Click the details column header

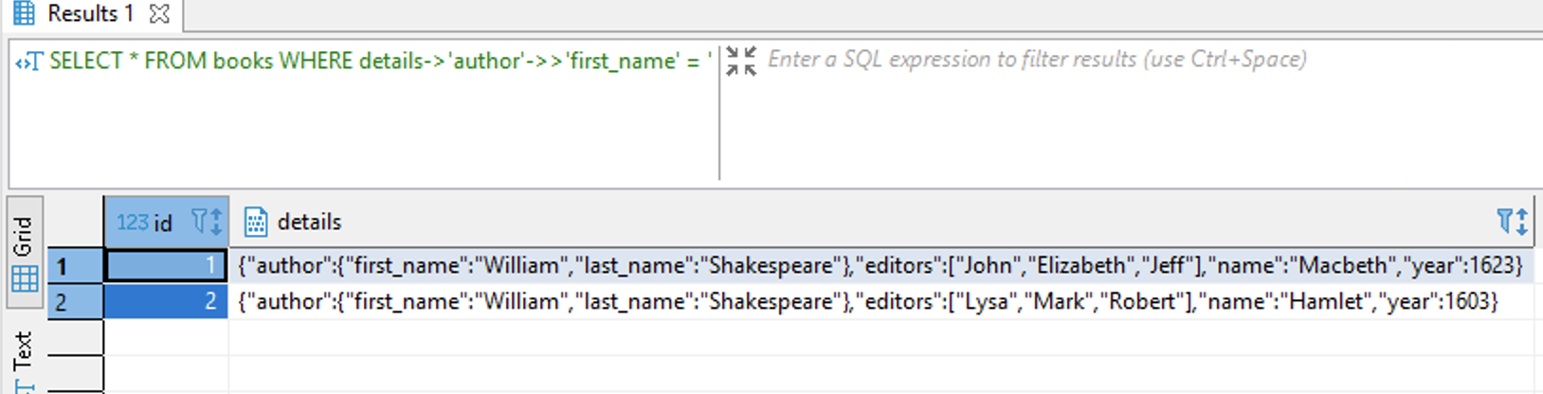coord(880,223)
